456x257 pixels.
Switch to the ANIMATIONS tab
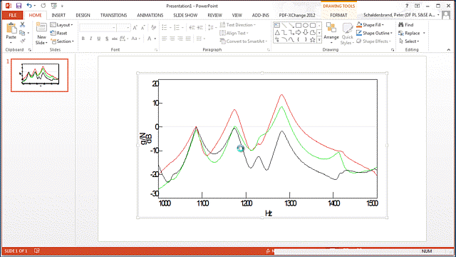pyautogui.click(x=150, y=15)
